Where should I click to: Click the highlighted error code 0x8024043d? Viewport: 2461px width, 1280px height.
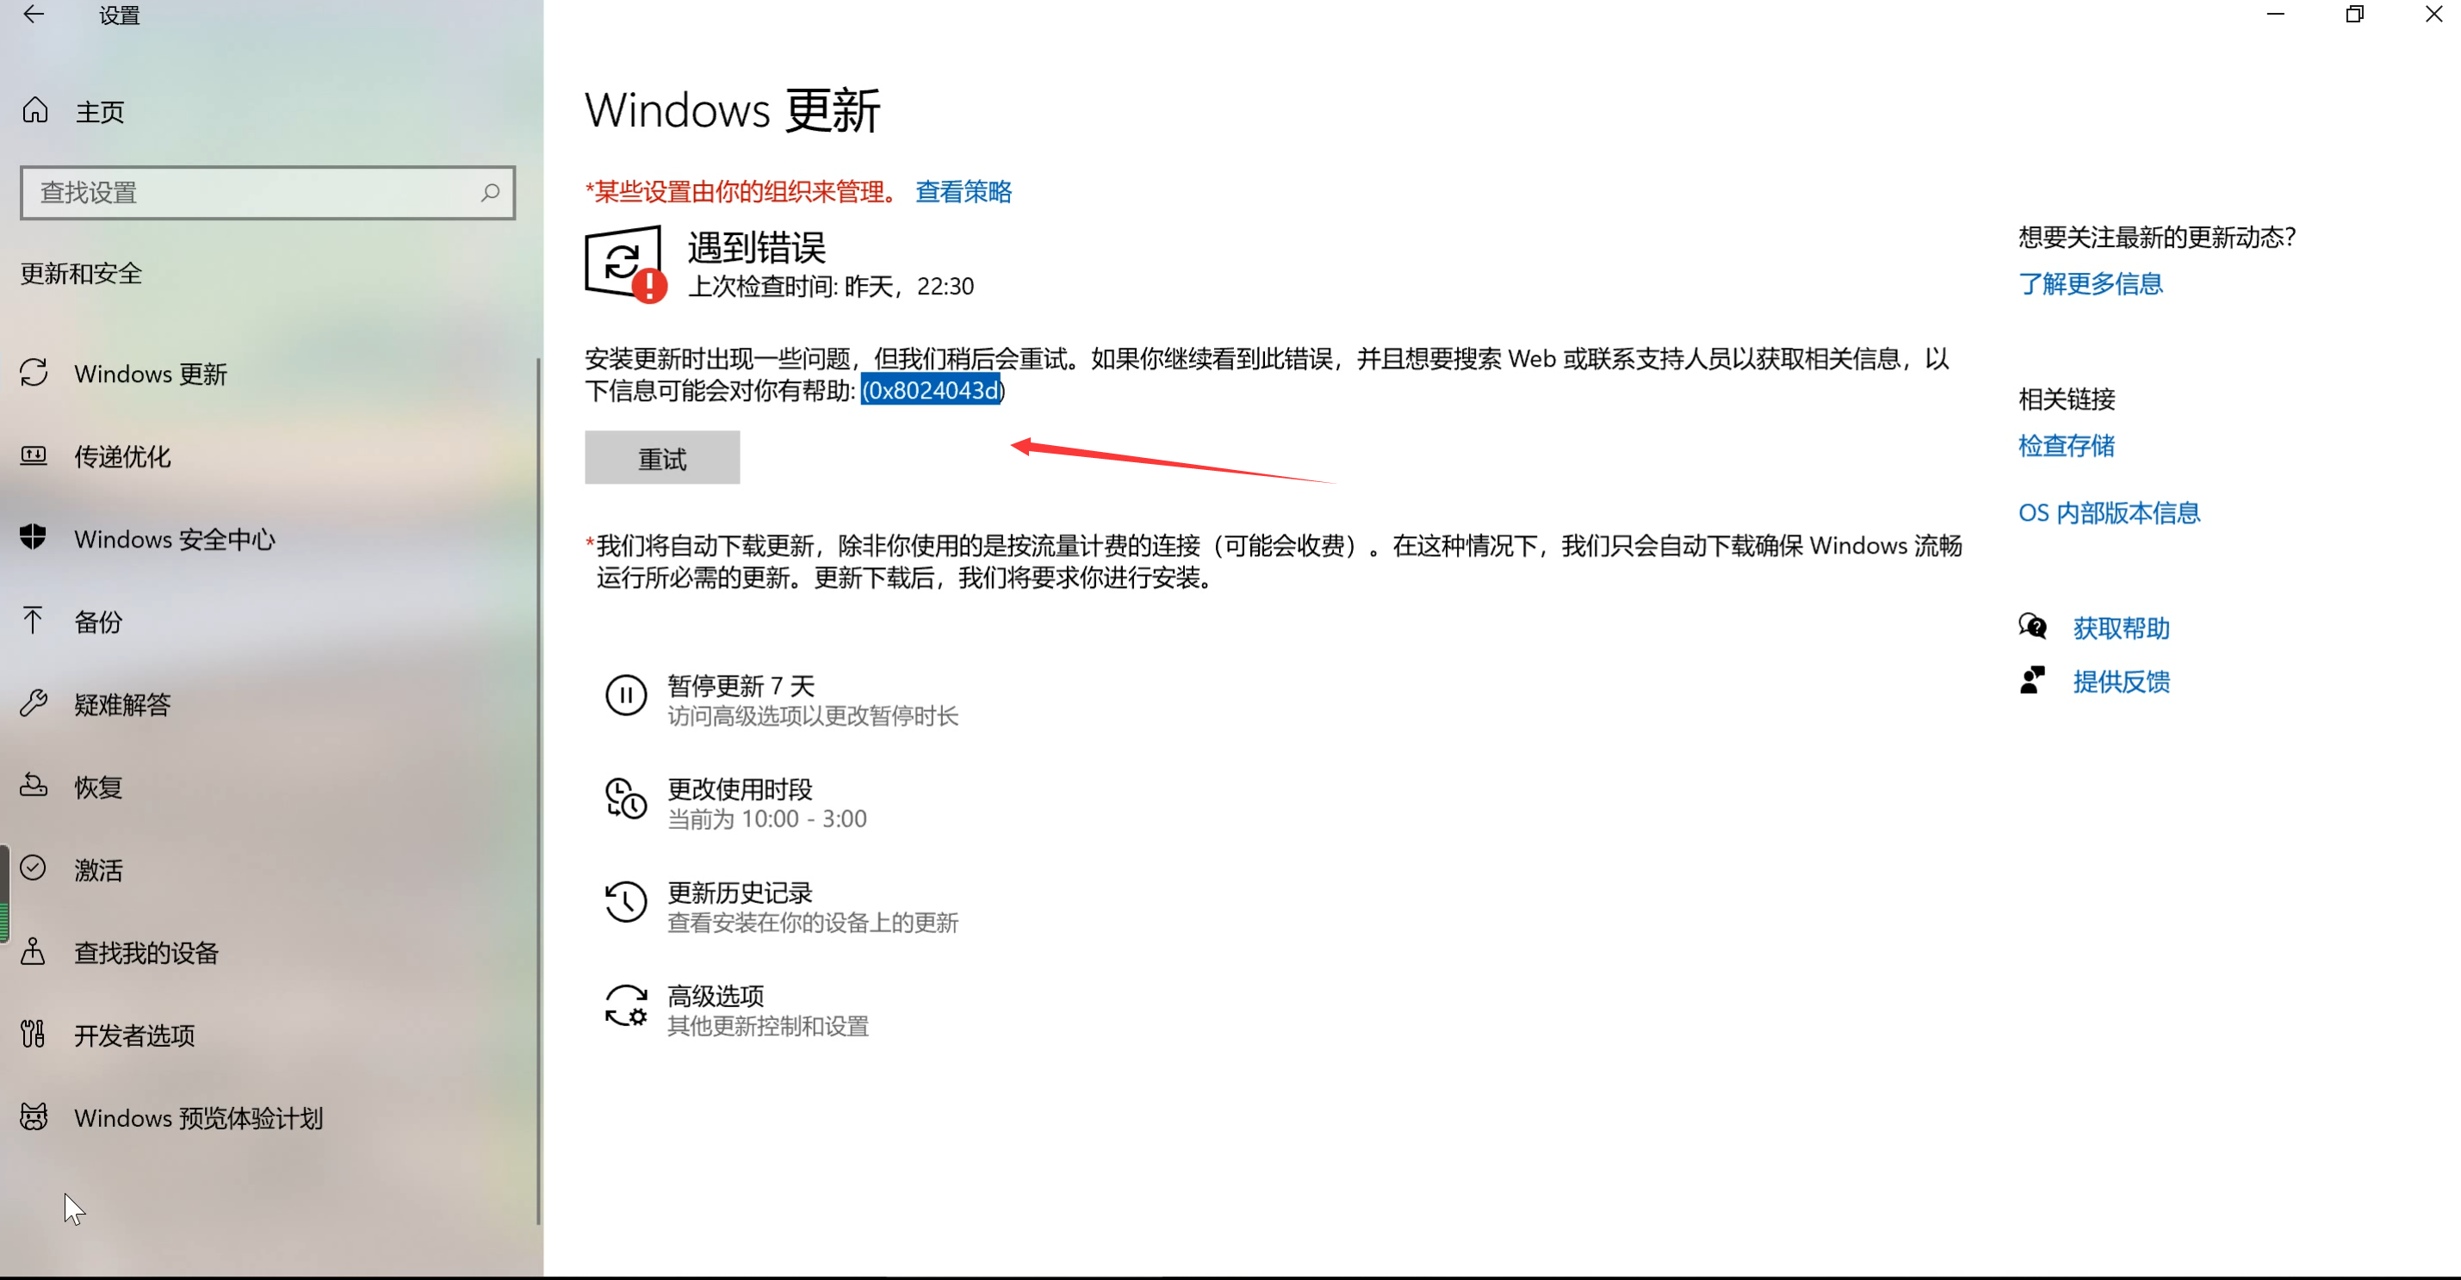pos(932,390)
